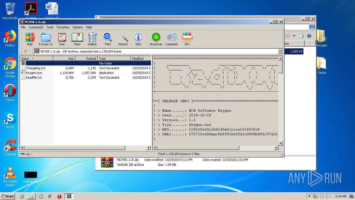Open Recycle Bin desktop icon
The height and width of the screenshot is (200, 355).
[10, 11]
